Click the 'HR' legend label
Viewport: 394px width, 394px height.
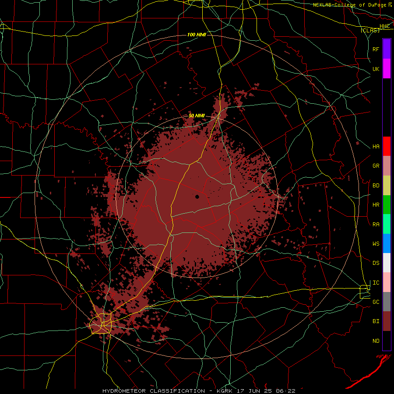pyautogui.click(x=376, y=205)
